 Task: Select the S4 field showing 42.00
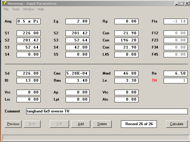(x=78, y=47)
